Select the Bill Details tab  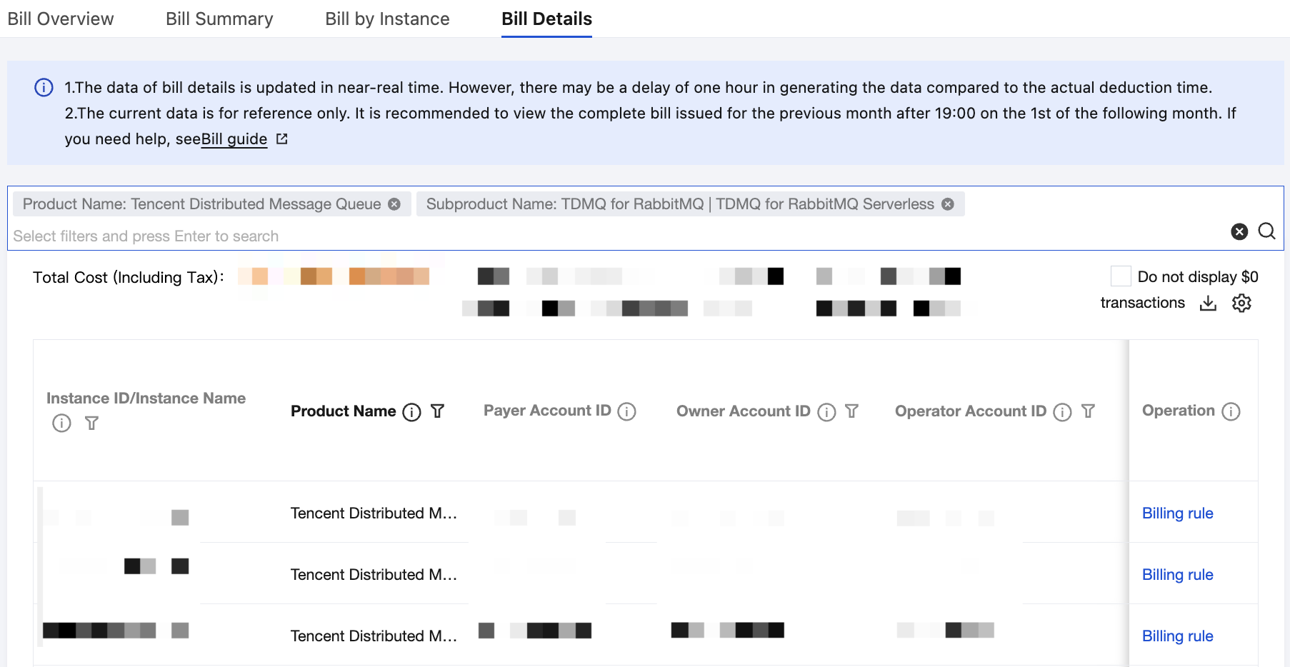(546, 19)
